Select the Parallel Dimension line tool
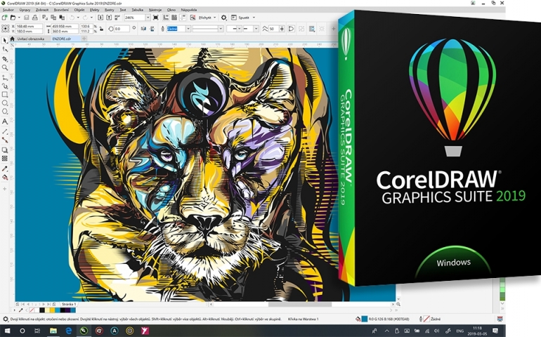The height and width of the screenshot is (337, 541). coord(5,131)
